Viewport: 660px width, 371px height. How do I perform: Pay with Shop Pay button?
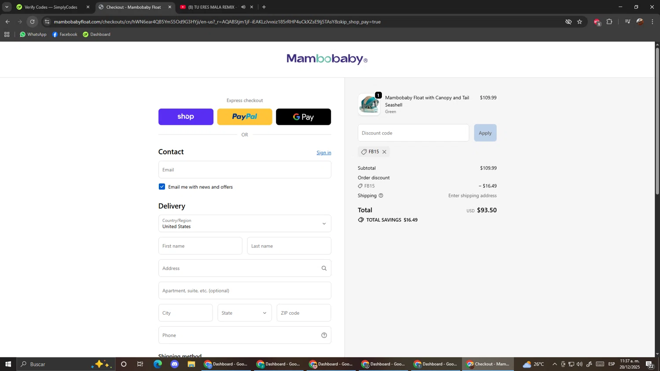pos(186,117)
